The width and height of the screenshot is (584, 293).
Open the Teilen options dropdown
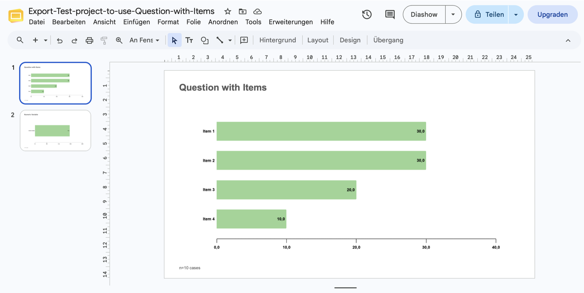516,15
